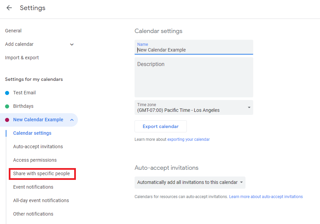Select Event notifications in the sidebar
Screen dimensions: 320x224
pos(33,187)
